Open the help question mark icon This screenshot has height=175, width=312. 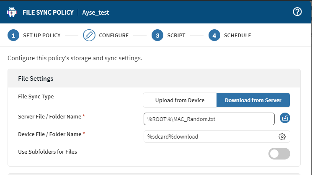pyautogui.click(x=297, y=12)
